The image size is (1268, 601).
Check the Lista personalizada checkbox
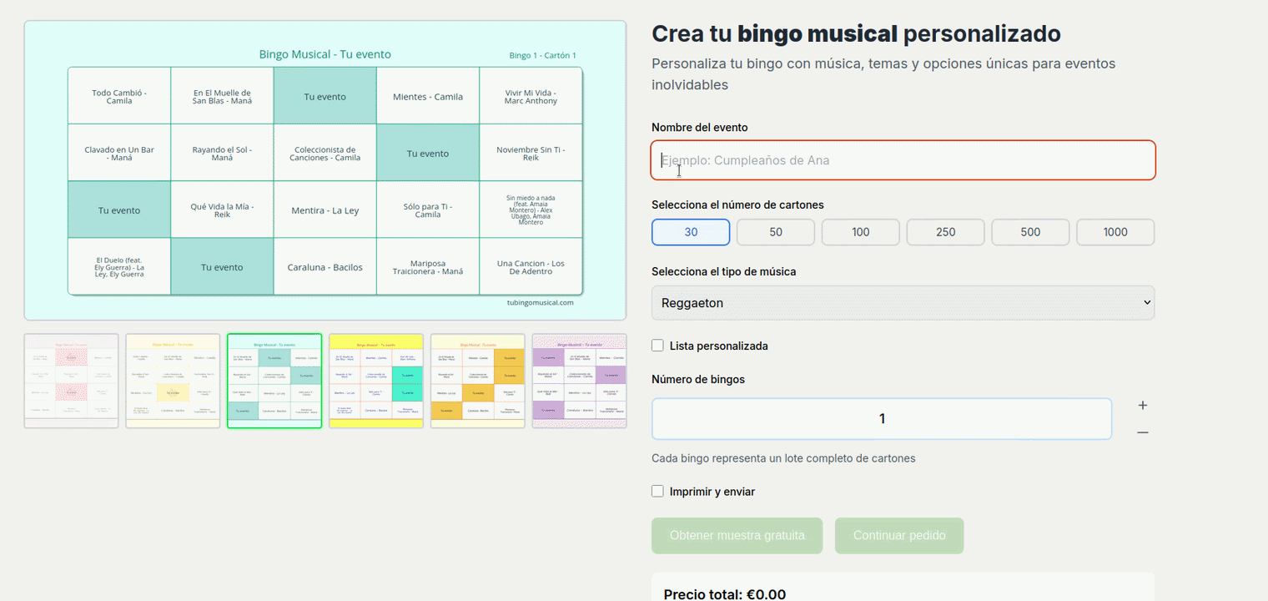pos(657,346)
